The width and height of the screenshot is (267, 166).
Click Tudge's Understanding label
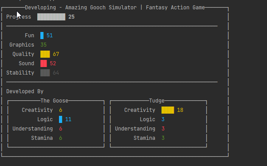135,129
